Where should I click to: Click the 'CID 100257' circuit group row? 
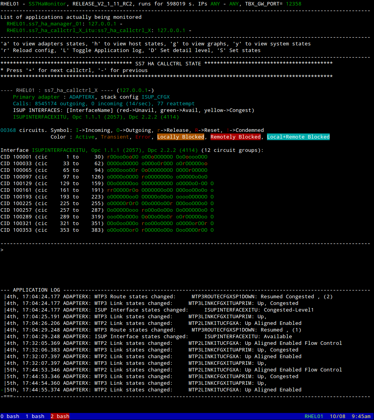(x=107, y=210)
